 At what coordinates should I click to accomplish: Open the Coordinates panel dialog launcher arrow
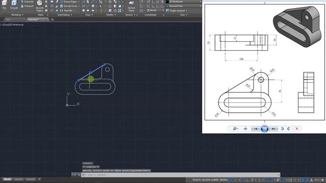coord(164,15)
